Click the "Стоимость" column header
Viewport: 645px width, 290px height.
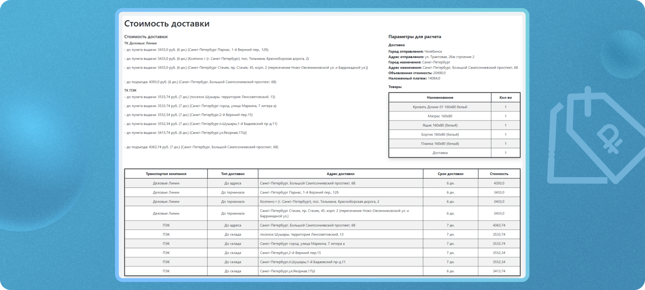pos(499,174)
